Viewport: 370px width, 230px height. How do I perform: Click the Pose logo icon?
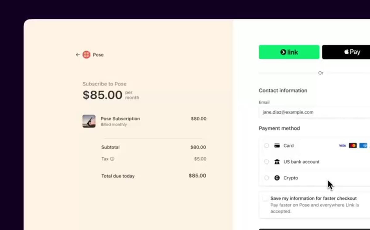coord(86,54)
